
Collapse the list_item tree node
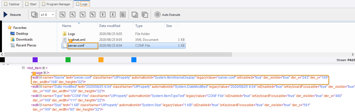tap(23, 68)
